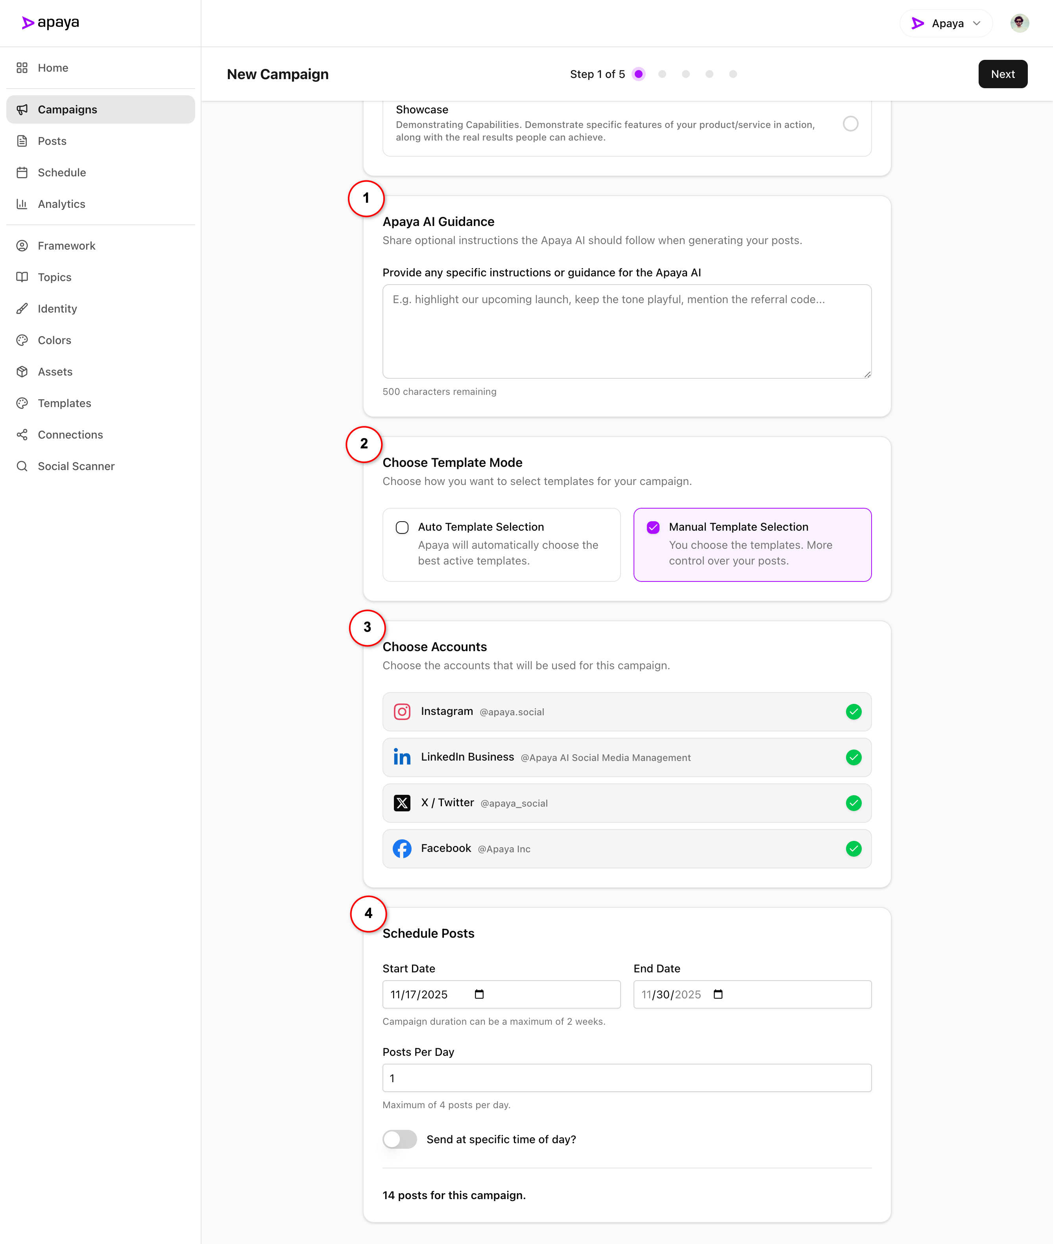Open the End Date calendar picker
The width and height of the screenshot is (1053, 1244).
pos(717,994)
